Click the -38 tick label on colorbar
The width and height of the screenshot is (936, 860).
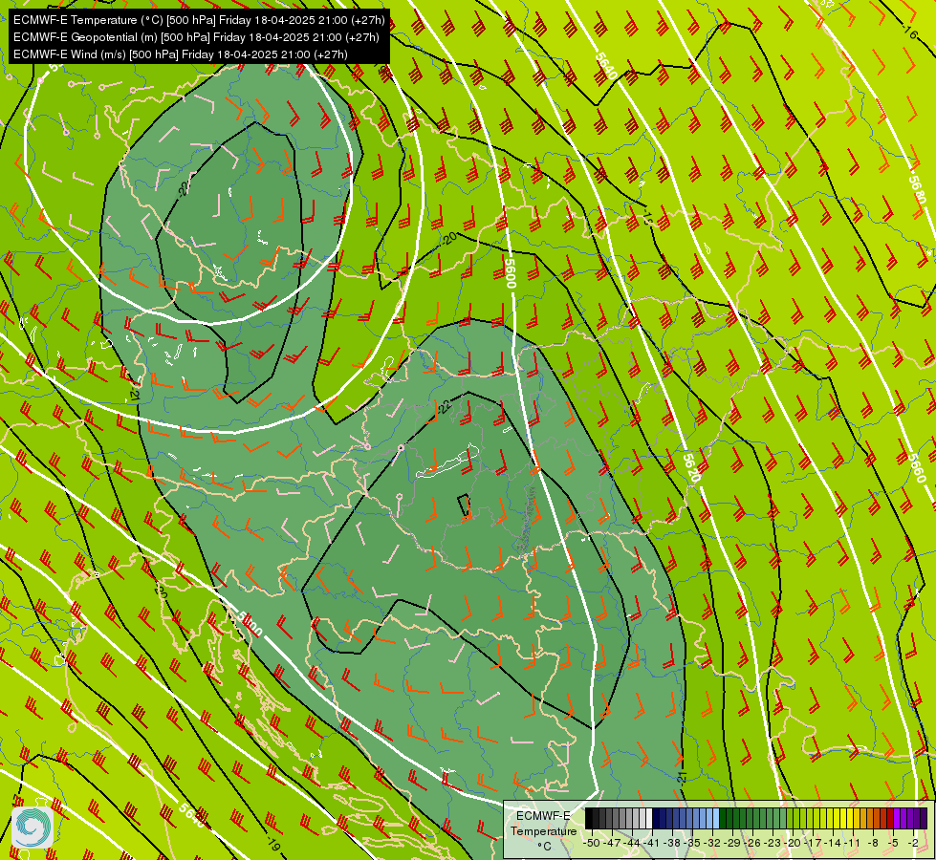click(673, 843)
